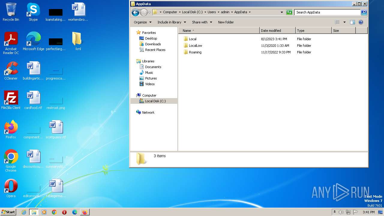Select the Google Chrome desktop shortcut
Screen dimensions: 384x216
coord(11,161)
